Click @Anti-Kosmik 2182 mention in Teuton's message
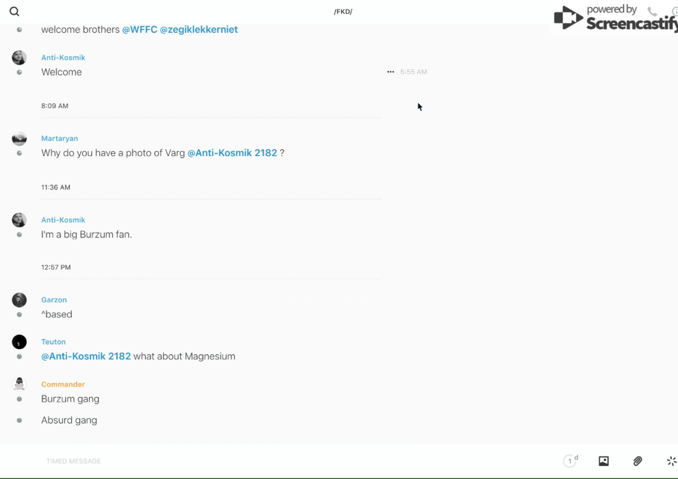 86,356
